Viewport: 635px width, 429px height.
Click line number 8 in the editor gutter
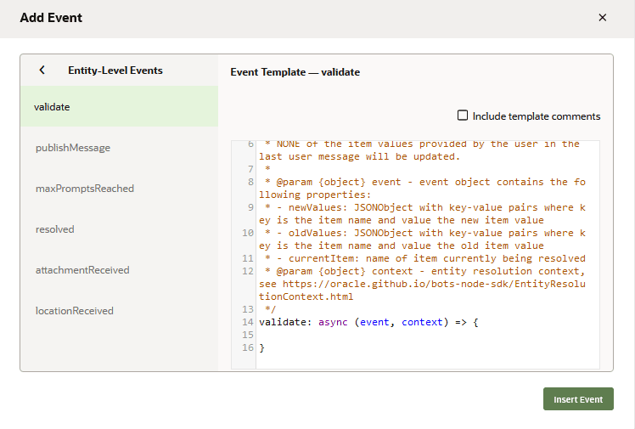click(250, 182)
